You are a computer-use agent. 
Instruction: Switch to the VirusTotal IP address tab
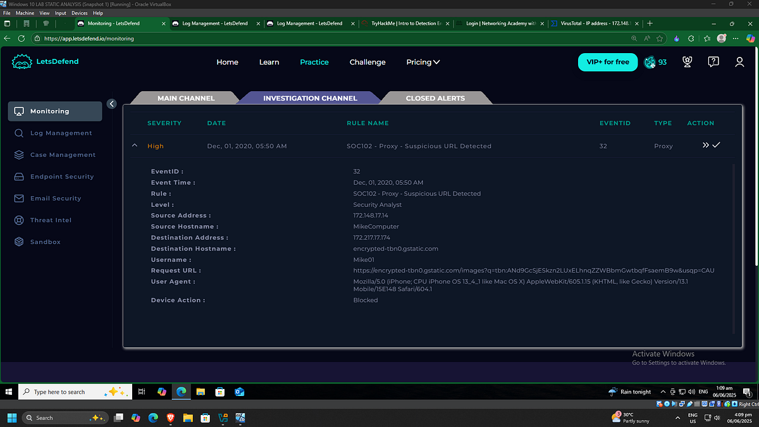(x=595, y=23)
